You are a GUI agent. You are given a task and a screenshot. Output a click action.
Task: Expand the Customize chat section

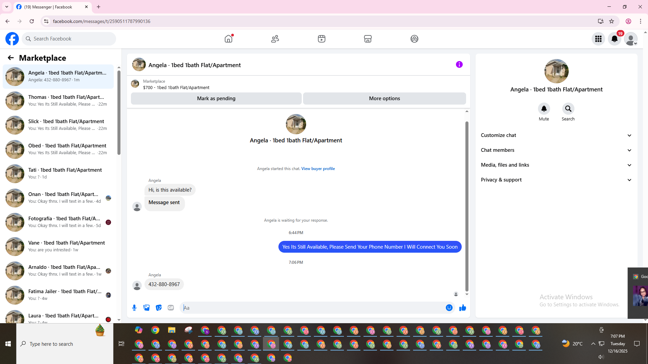[557, 135]
